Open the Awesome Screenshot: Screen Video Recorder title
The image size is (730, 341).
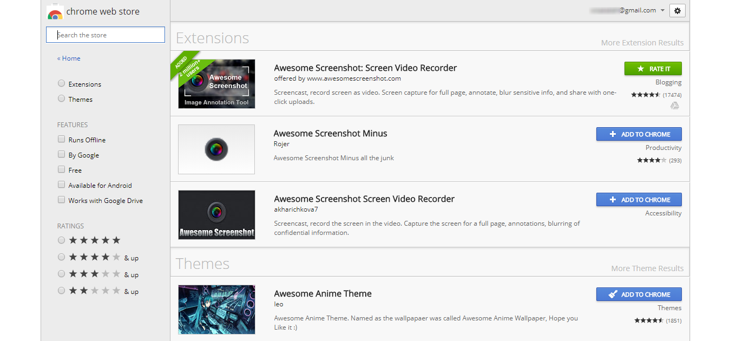[365, 68]
